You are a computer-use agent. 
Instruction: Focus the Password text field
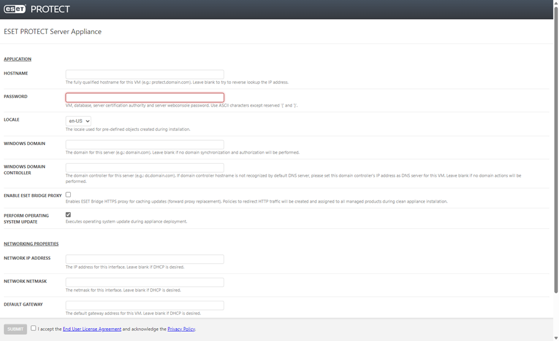[145, 97]
